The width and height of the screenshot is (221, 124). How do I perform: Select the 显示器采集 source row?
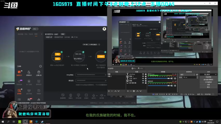tap(136, 83)
